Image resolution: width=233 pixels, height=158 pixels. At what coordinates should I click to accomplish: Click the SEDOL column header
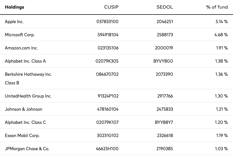[x=165, y=7]
